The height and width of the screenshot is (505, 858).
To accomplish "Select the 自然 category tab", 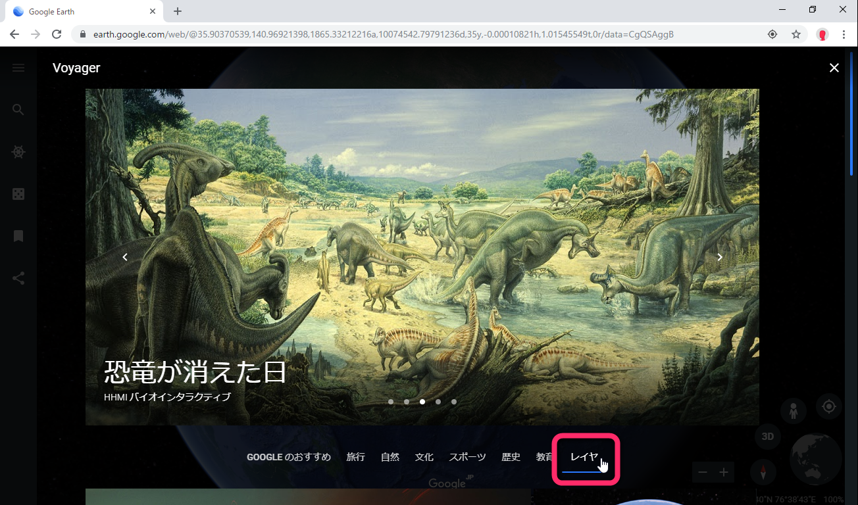I will tap(390, 457).
